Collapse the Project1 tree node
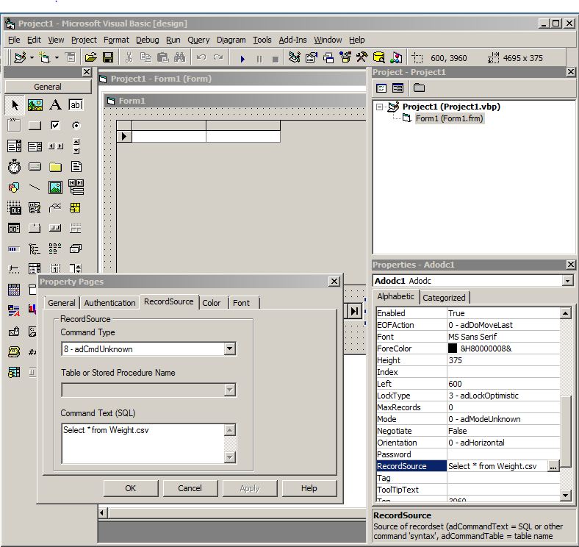The image size is (579, 547). point(379,107)
